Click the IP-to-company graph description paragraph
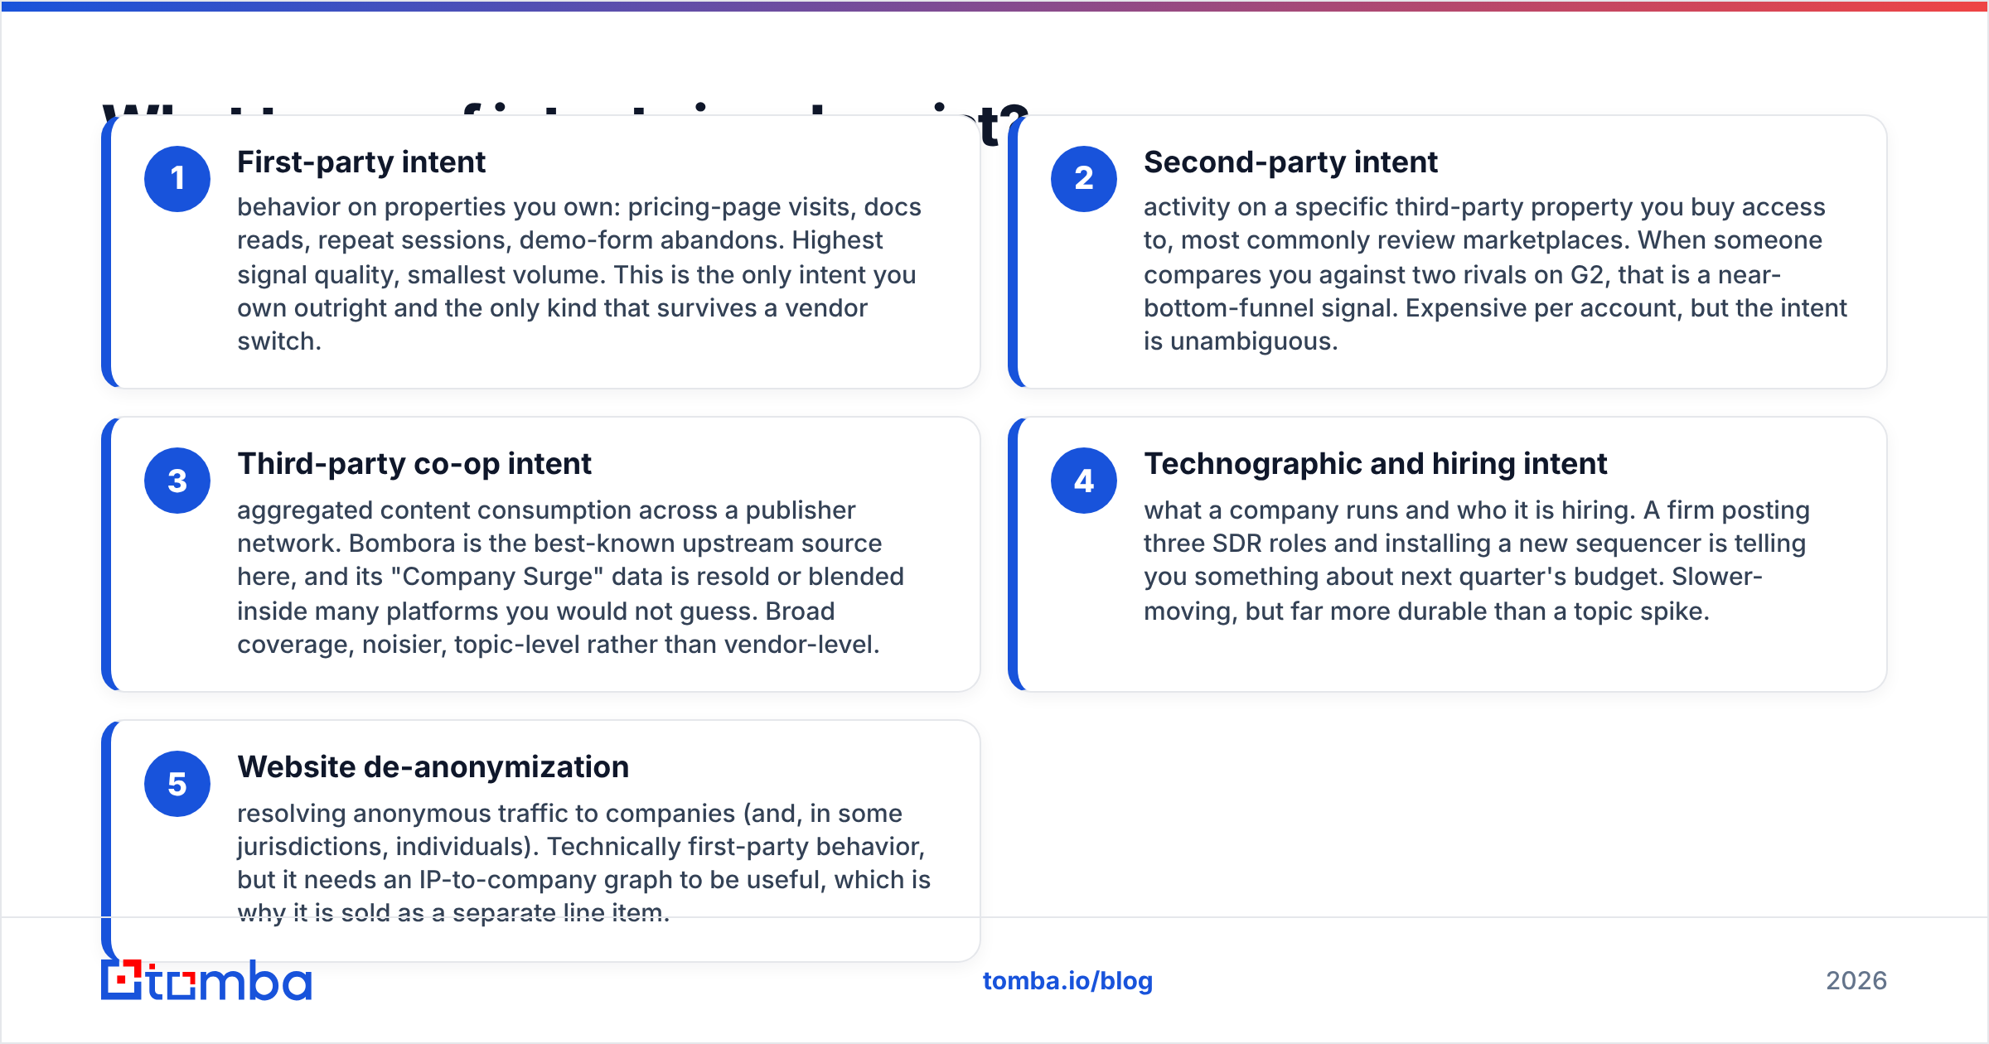The width and height of the screenshot is (1989, 1044). [584, 863]
